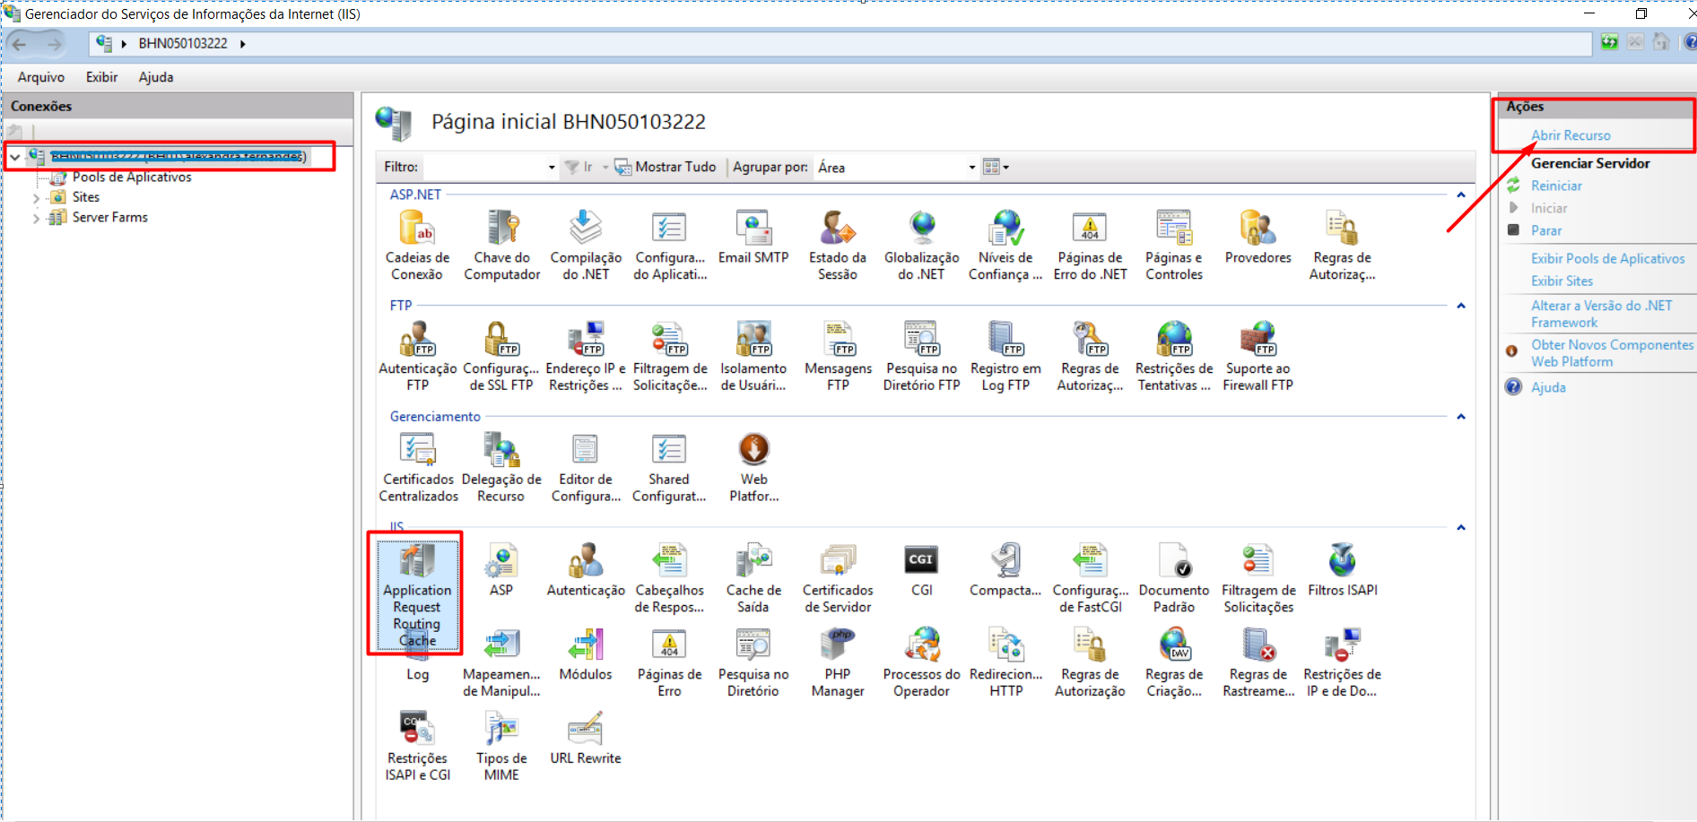This screenshot has height=822, width=1697.
Task: Open Tipos de MIME feature
Action: 501,746
